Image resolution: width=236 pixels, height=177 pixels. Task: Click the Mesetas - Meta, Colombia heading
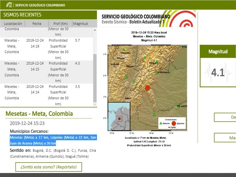click(39, 114)
